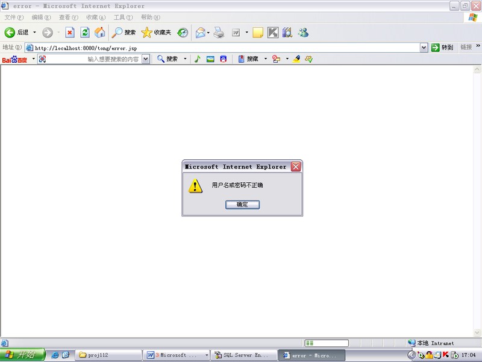Open the 收藏(A) Favorites menu
Viewport: 482px width, 362px height.
point(96,17)
